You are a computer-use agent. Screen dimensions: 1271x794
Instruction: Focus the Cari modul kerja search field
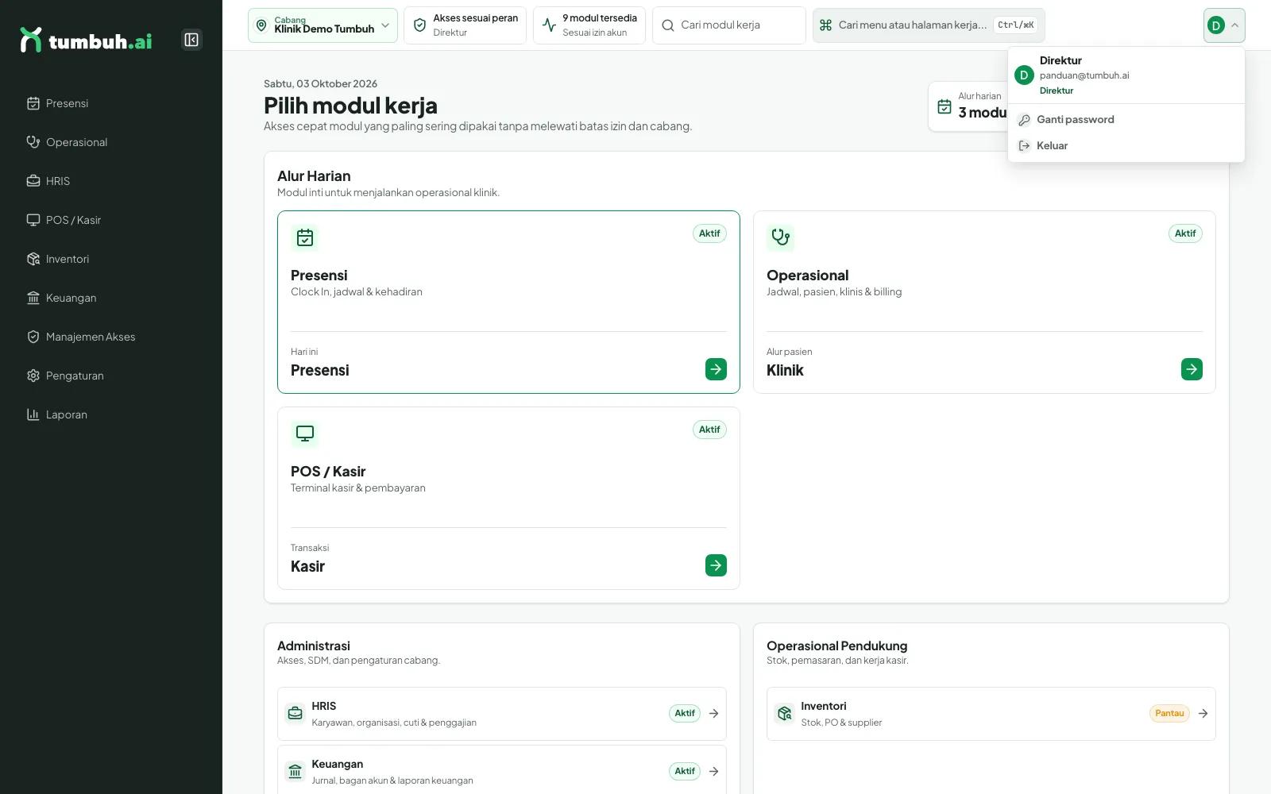pos(729,25)
